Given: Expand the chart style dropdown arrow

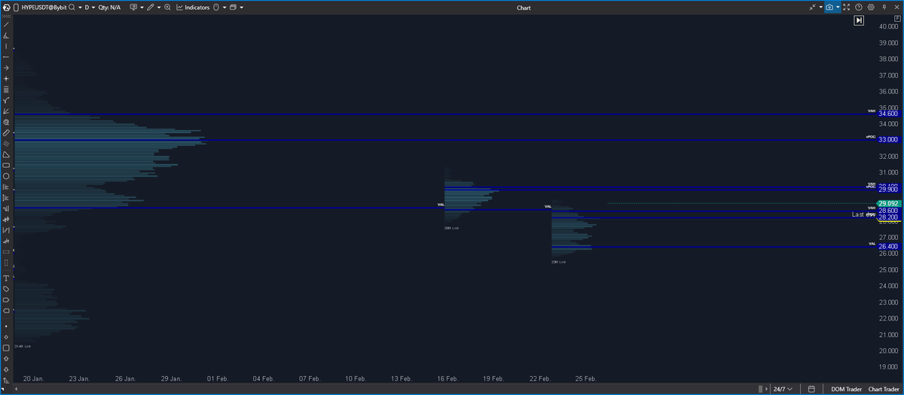Looking at the screenshot, I should point(142,8).
